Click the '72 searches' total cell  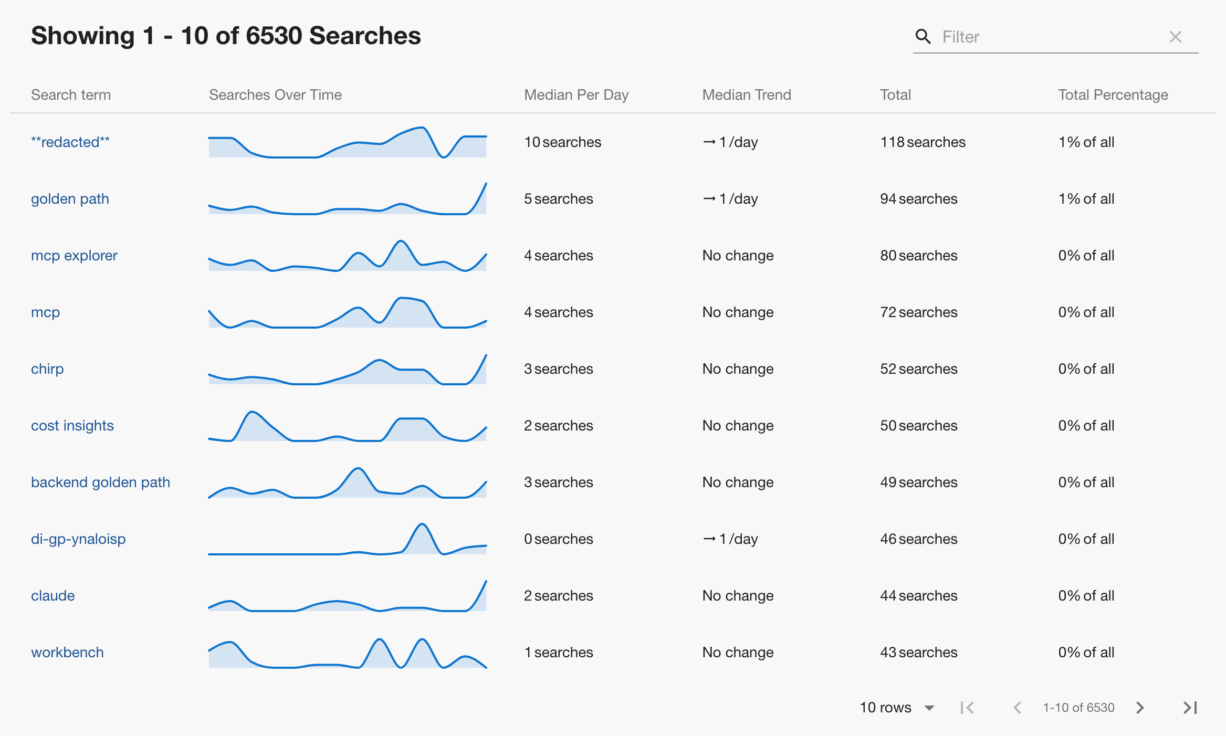click(x=918, y=312)
